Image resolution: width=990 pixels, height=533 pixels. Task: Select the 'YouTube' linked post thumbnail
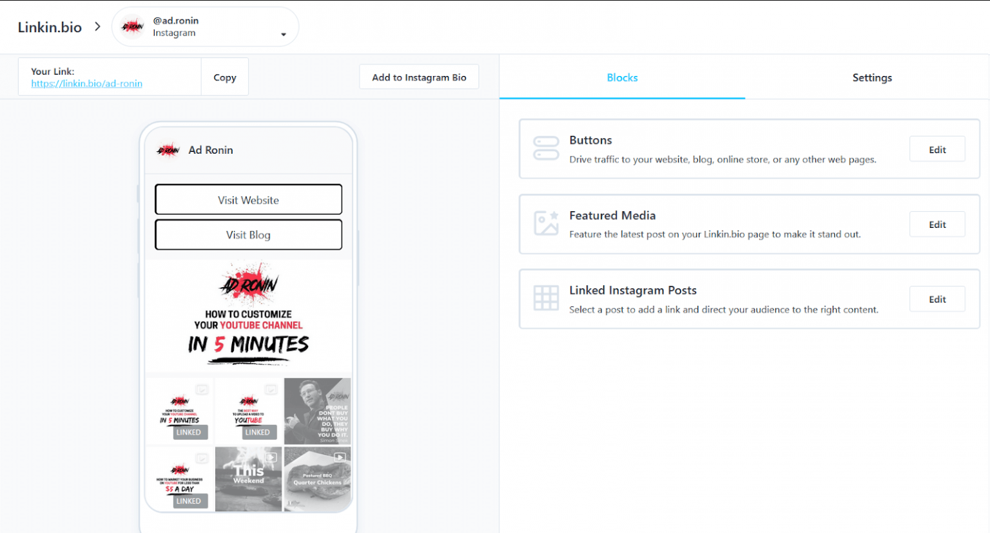(x=248, y=410)
